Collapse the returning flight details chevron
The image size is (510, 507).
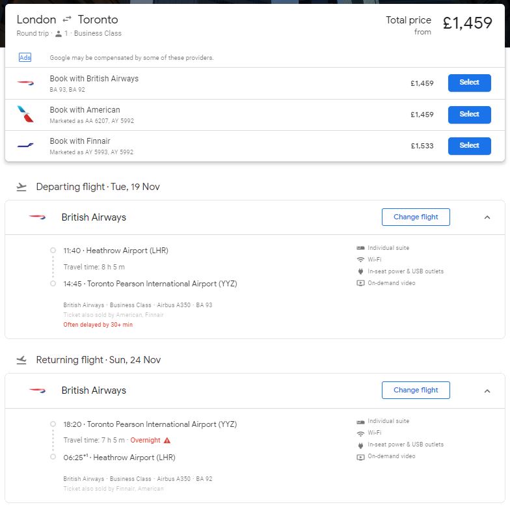[487, 391]
